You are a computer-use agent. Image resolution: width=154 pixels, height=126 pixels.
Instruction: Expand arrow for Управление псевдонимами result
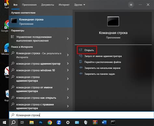tap(68, 39)
